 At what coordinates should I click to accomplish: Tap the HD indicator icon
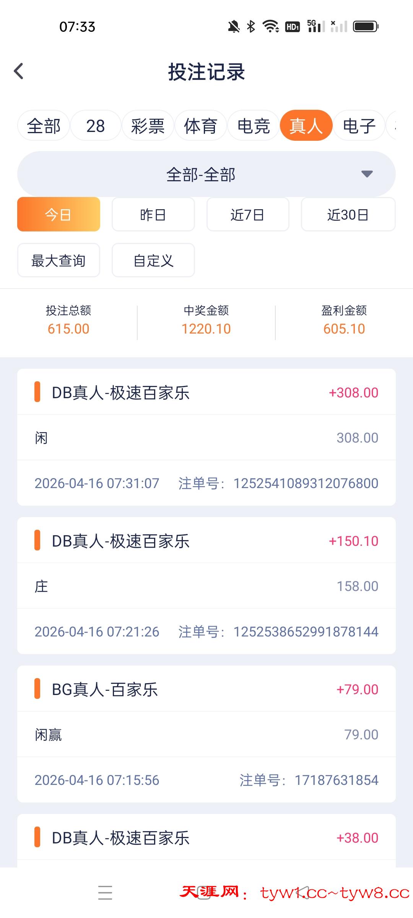click(293, 27)
